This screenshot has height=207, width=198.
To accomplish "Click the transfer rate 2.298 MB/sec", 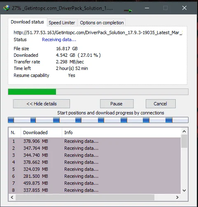I will 70,62.
